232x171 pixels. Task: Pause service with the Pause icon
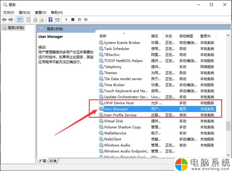(x=79, y=20)
